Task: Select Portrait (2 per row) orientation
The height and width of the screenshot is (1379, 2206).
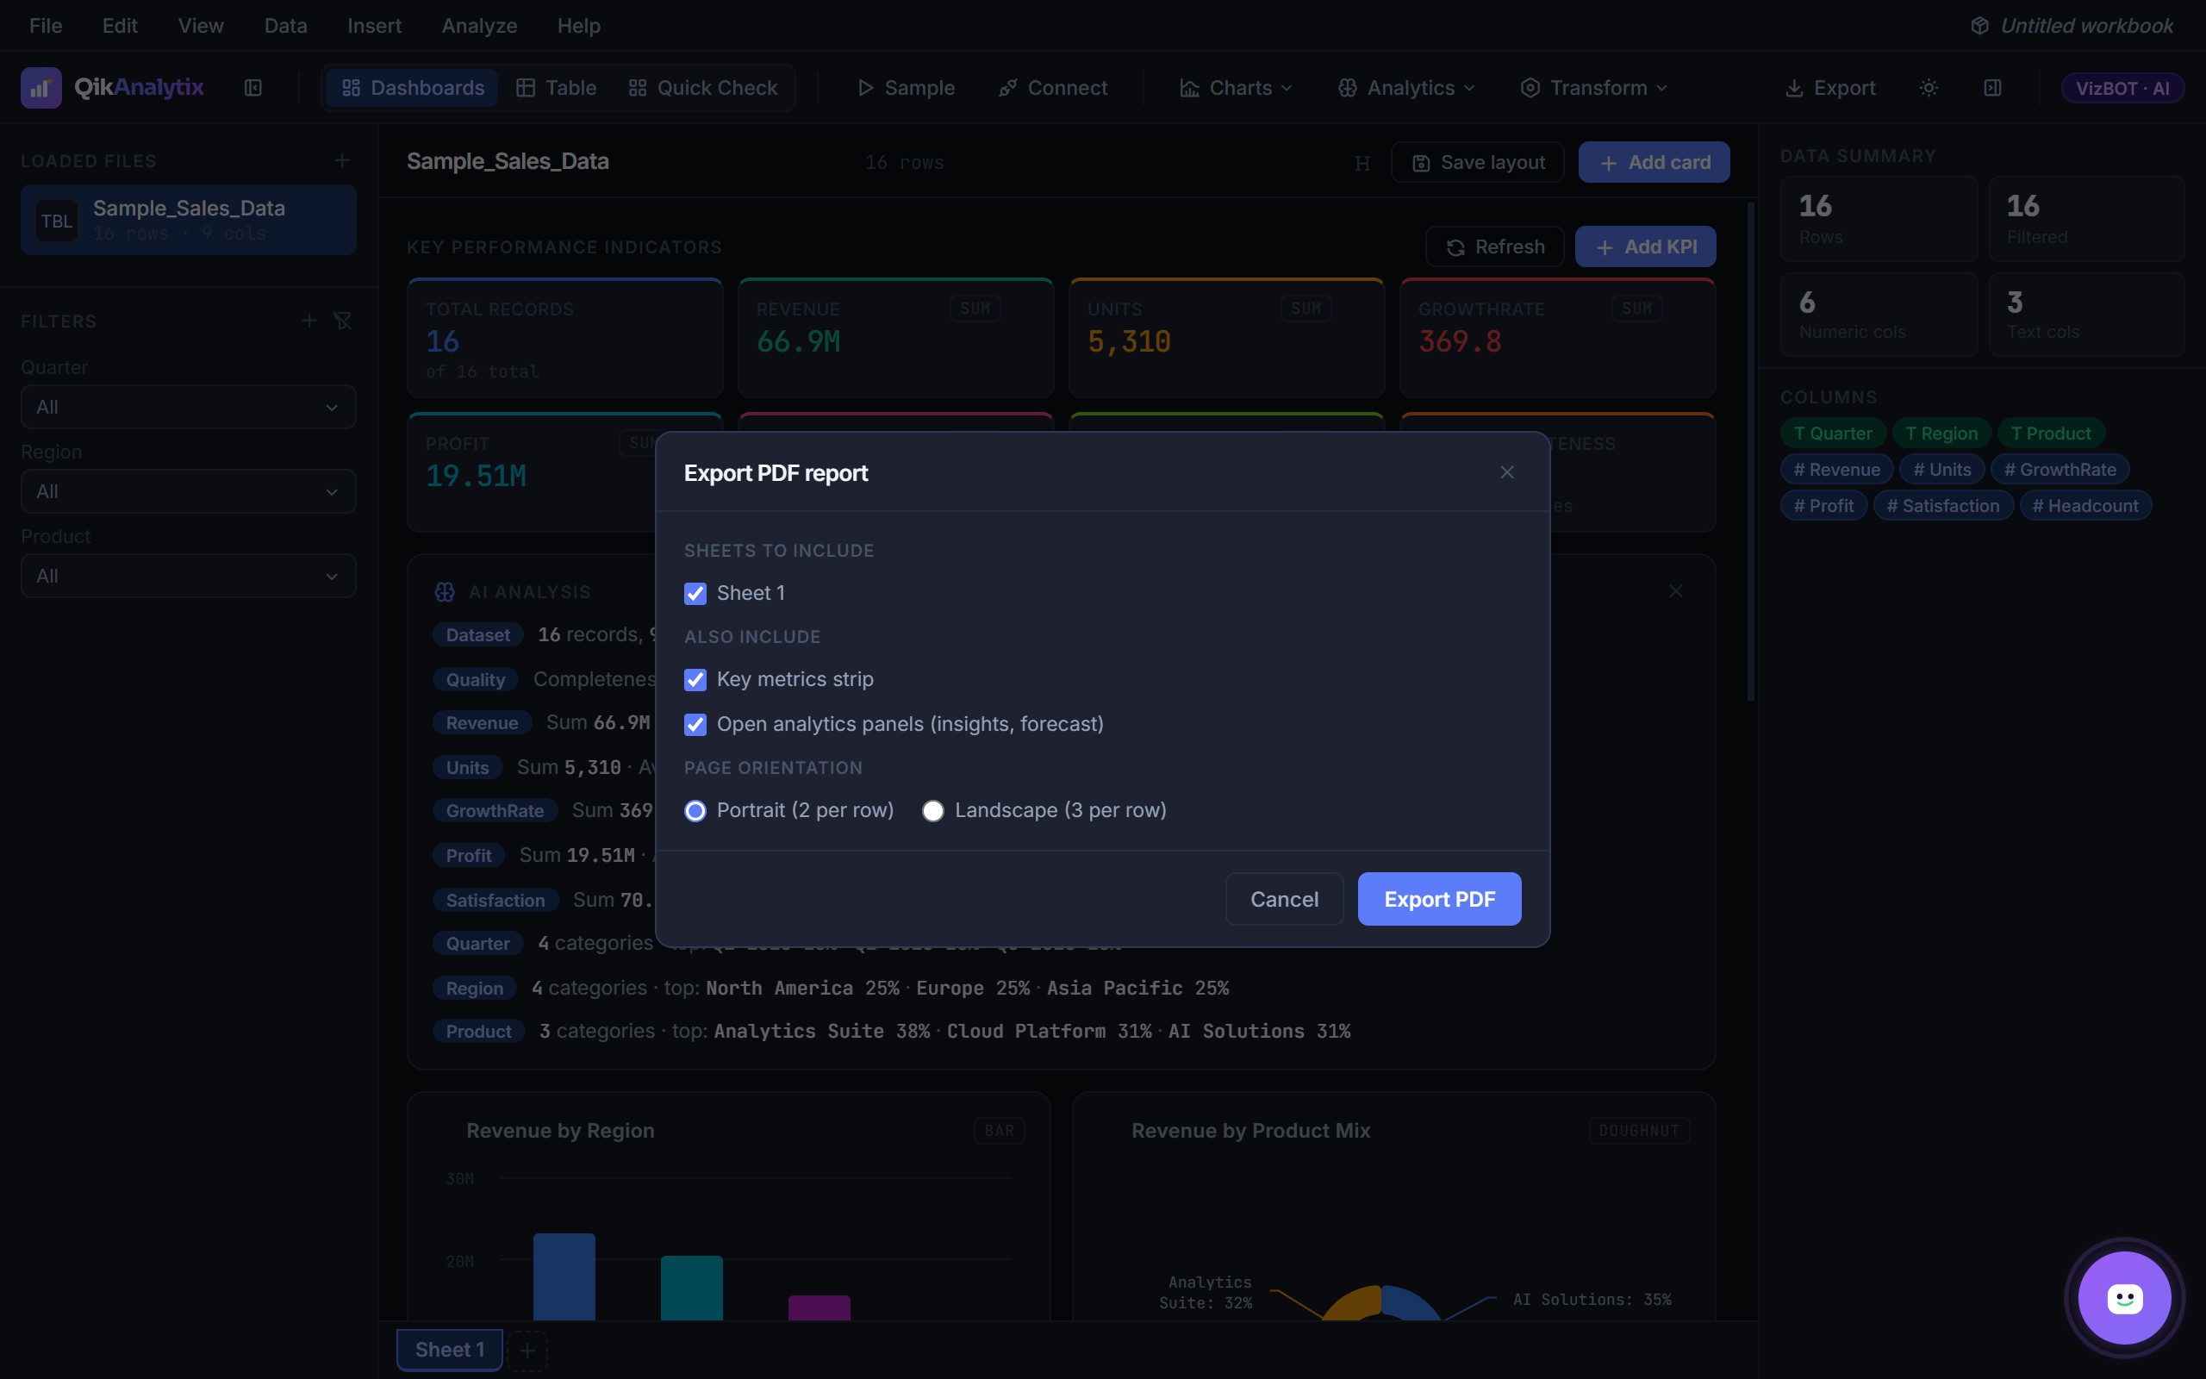Action: pyautogui.click(x=695, y=811)
